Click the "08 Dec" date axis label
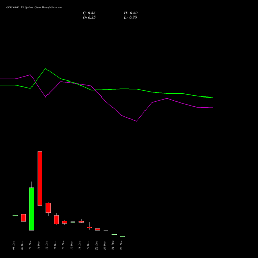This screenshot has height=258, width=258. point(14,246)
